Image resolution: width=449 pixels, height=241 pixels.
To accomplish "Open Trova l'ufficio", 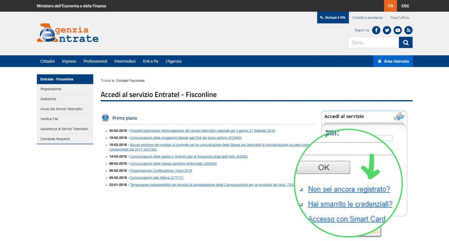I will pos(400,17).
